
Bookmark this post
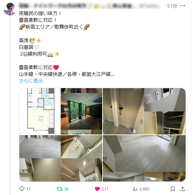coord(173,189)
